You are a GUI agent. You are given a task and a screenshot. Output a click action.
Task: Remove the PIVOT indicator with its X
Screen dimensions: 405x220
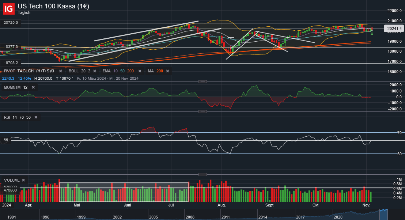tap(60, 71)
